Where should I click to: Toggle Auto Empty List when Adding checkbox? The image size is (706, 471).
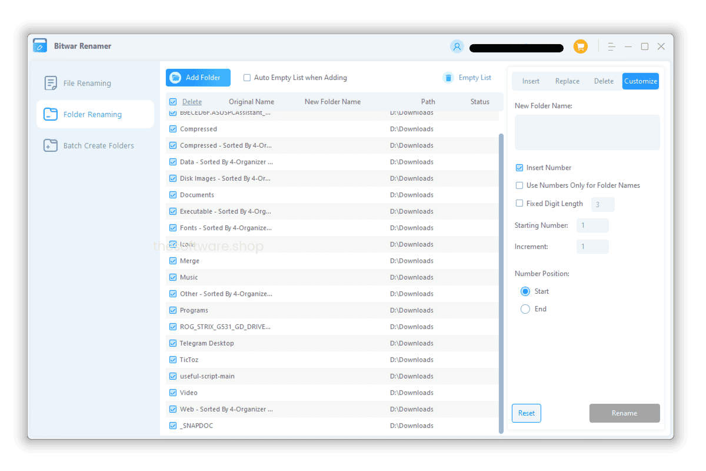pos(247,78)
